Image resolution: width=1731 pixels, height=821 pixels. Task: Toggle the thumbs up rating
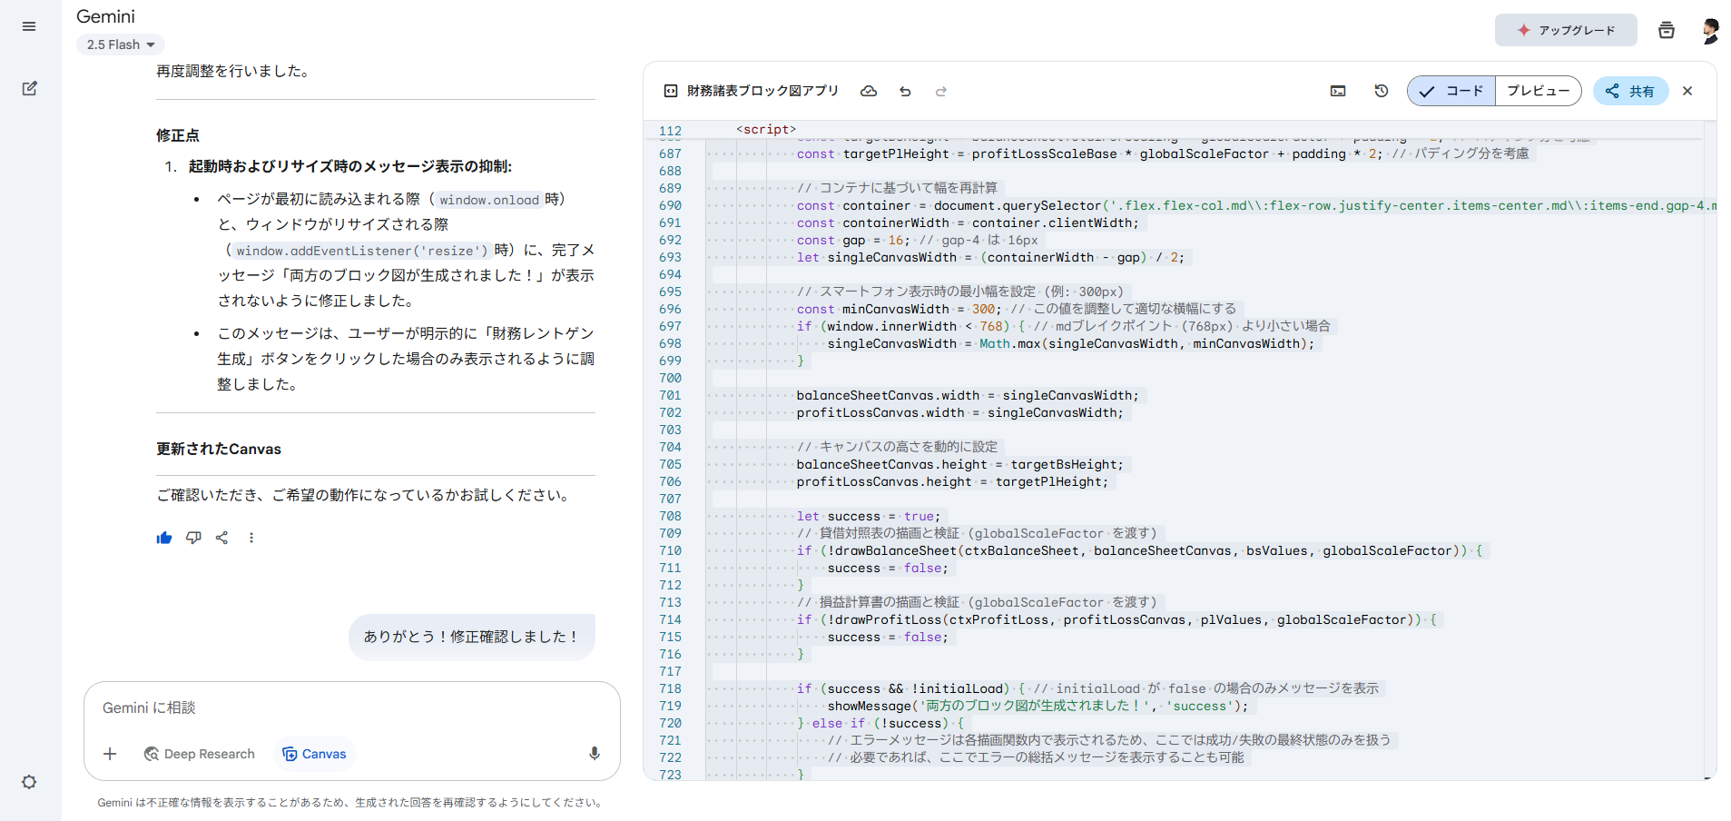coord(164,538)
